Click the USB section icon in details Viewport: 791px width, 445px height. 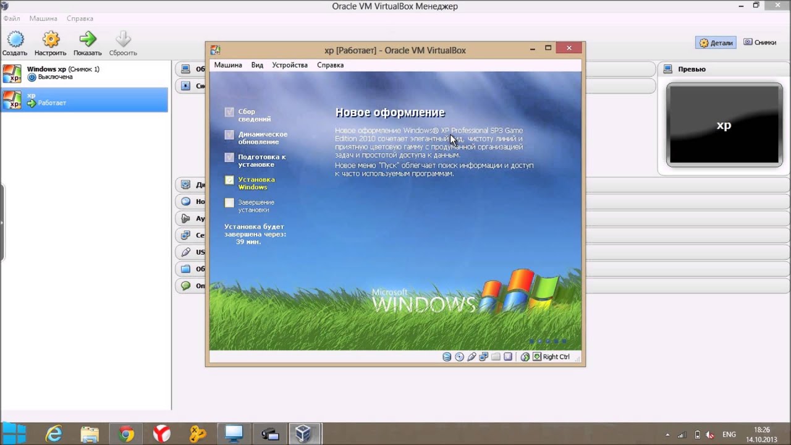pyautogui.click(x=185, y=252)
